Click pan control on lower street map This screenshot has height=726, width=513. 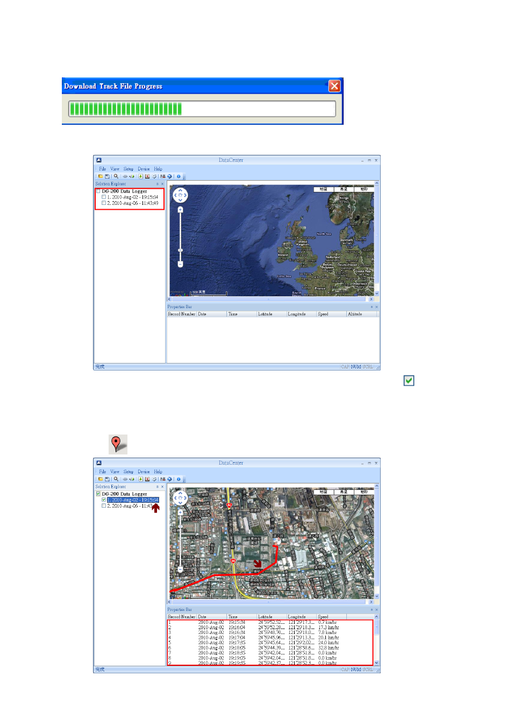tap(180, 498)
